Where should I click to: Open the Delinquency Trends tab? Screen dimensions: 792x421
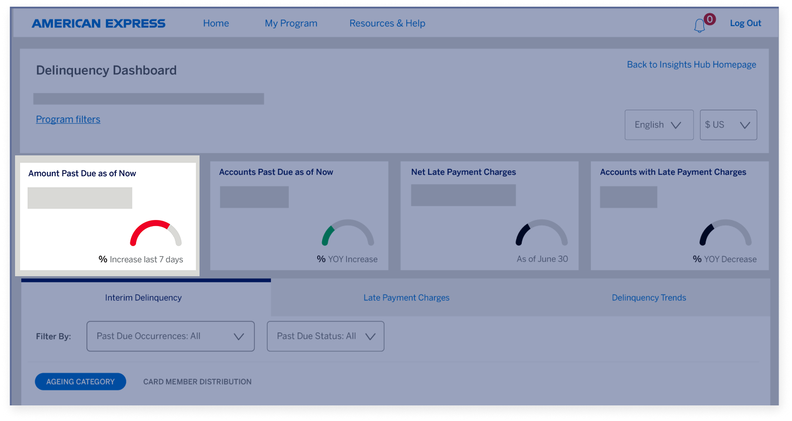tap(649, 297)
